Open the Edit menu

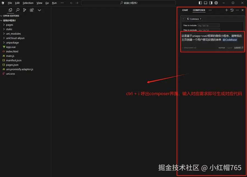coord(17,3)
